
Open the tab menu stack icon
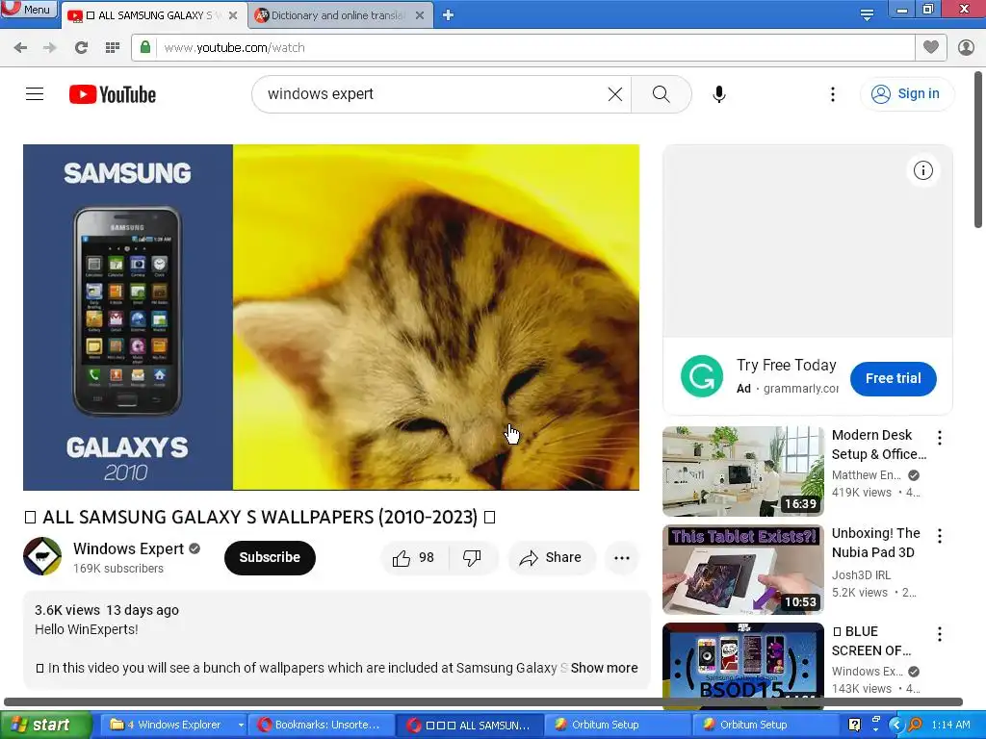867,14
